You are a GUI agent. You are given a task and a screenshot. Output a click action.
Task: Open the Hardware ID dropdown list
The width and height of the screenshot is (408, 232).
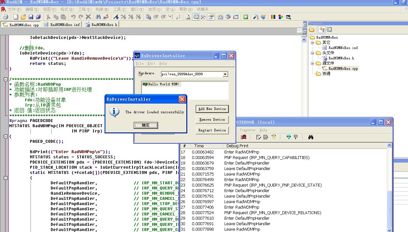click(225, 74)
